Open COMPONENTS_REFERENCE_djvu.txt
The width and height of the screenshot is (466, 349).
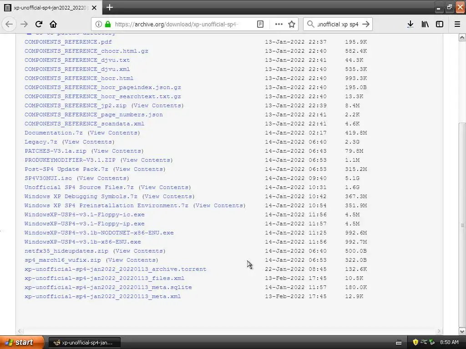click(77, 60)
